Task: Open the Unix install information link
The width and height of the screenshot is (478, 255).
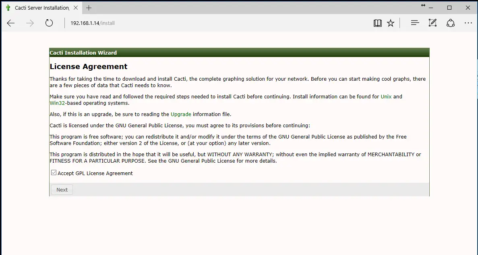Action: (386, 97)
